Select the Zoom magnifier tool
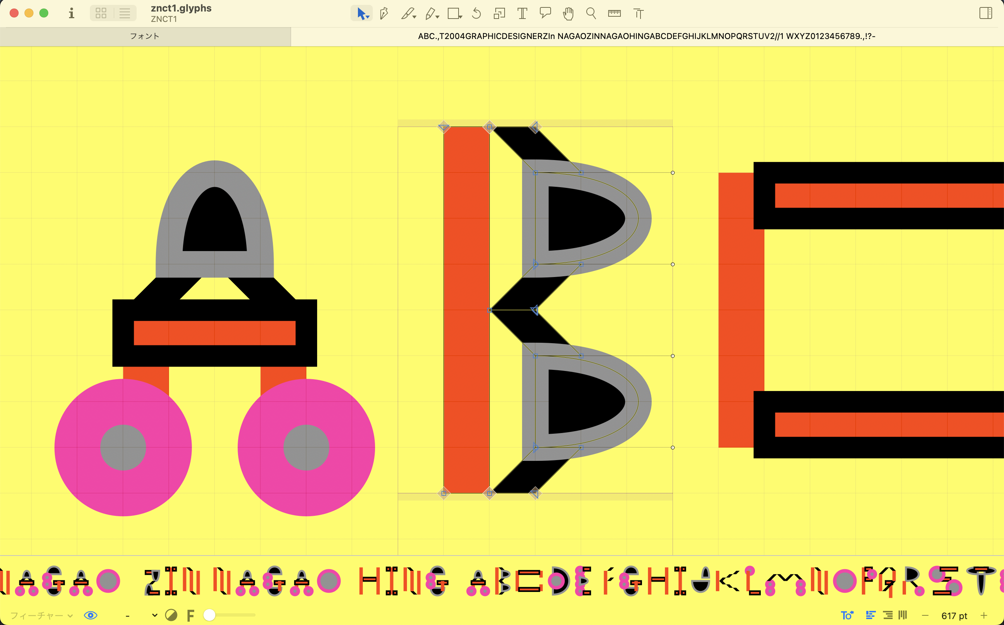The image size is (1004, 625). pyautogui.click(x=591, y=14)
